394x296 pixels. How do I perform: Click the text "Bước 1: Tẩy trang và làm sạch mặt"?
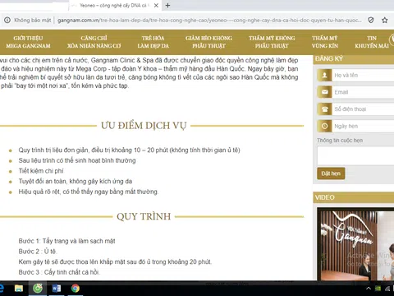click(x=66, y=241)
